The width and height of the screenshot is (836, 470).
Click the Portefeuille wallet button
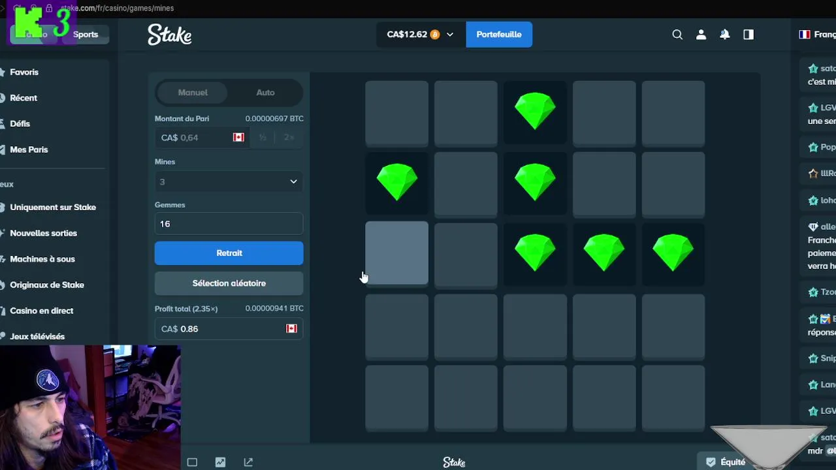pyautogui.click(x=499, y=35)
